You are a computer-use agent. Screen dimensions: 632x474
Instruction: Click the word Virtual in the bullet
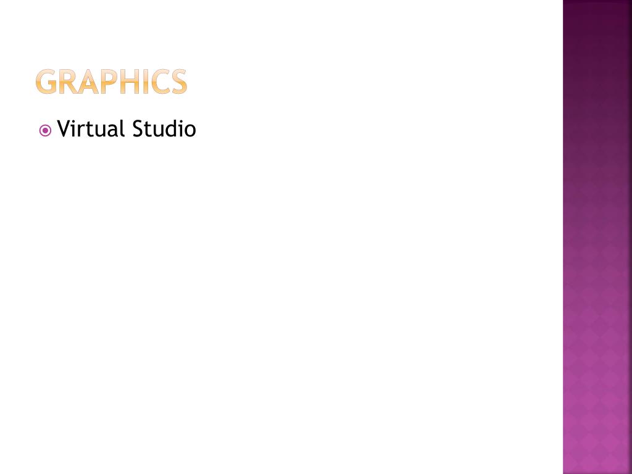pyautogui.click(x=91, y=128)
